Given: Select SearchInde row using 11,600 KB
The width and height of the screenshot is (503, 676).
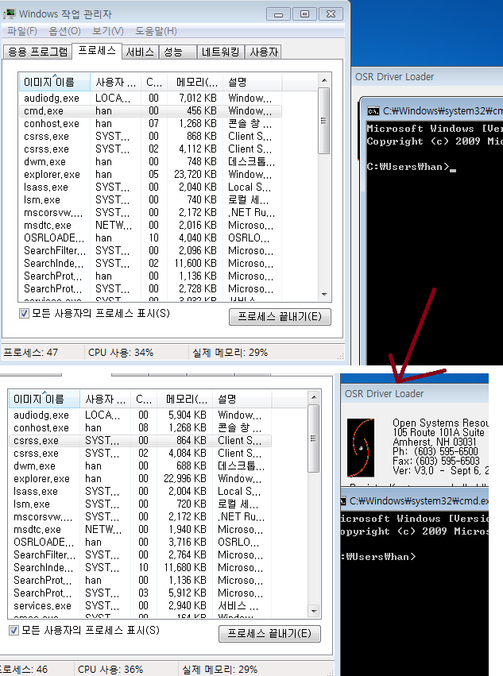Looking at the screenshot, I should [150, 264].
